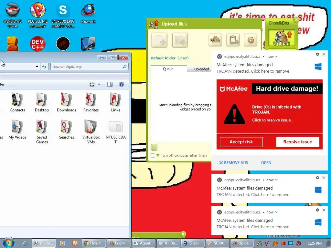The width and height of the screenshot is (331, 248).
Task: Open the Explorer help icon
Action: [122, 84]
